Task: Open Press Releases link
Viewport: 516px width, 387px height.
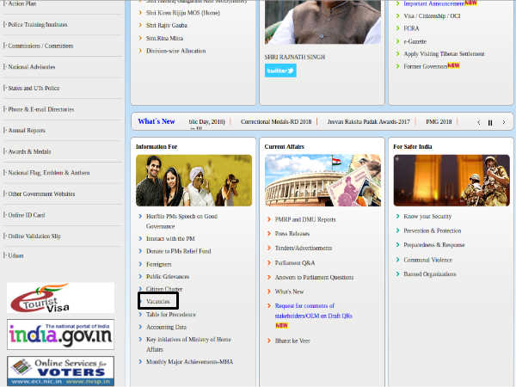Action: [x=292, y=234]
